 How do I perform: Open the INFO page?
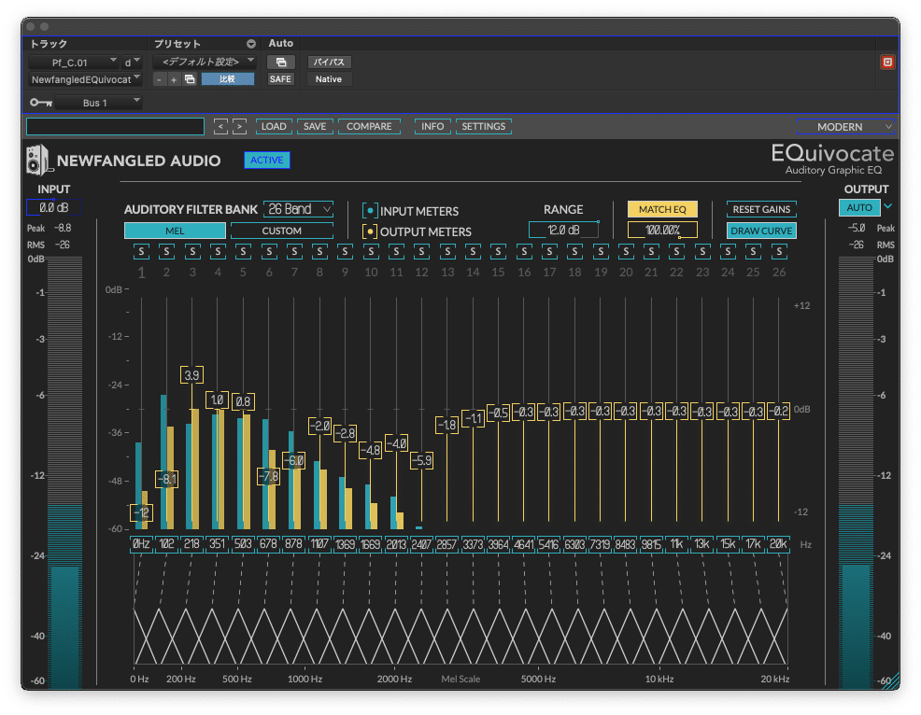coord(432,126)
